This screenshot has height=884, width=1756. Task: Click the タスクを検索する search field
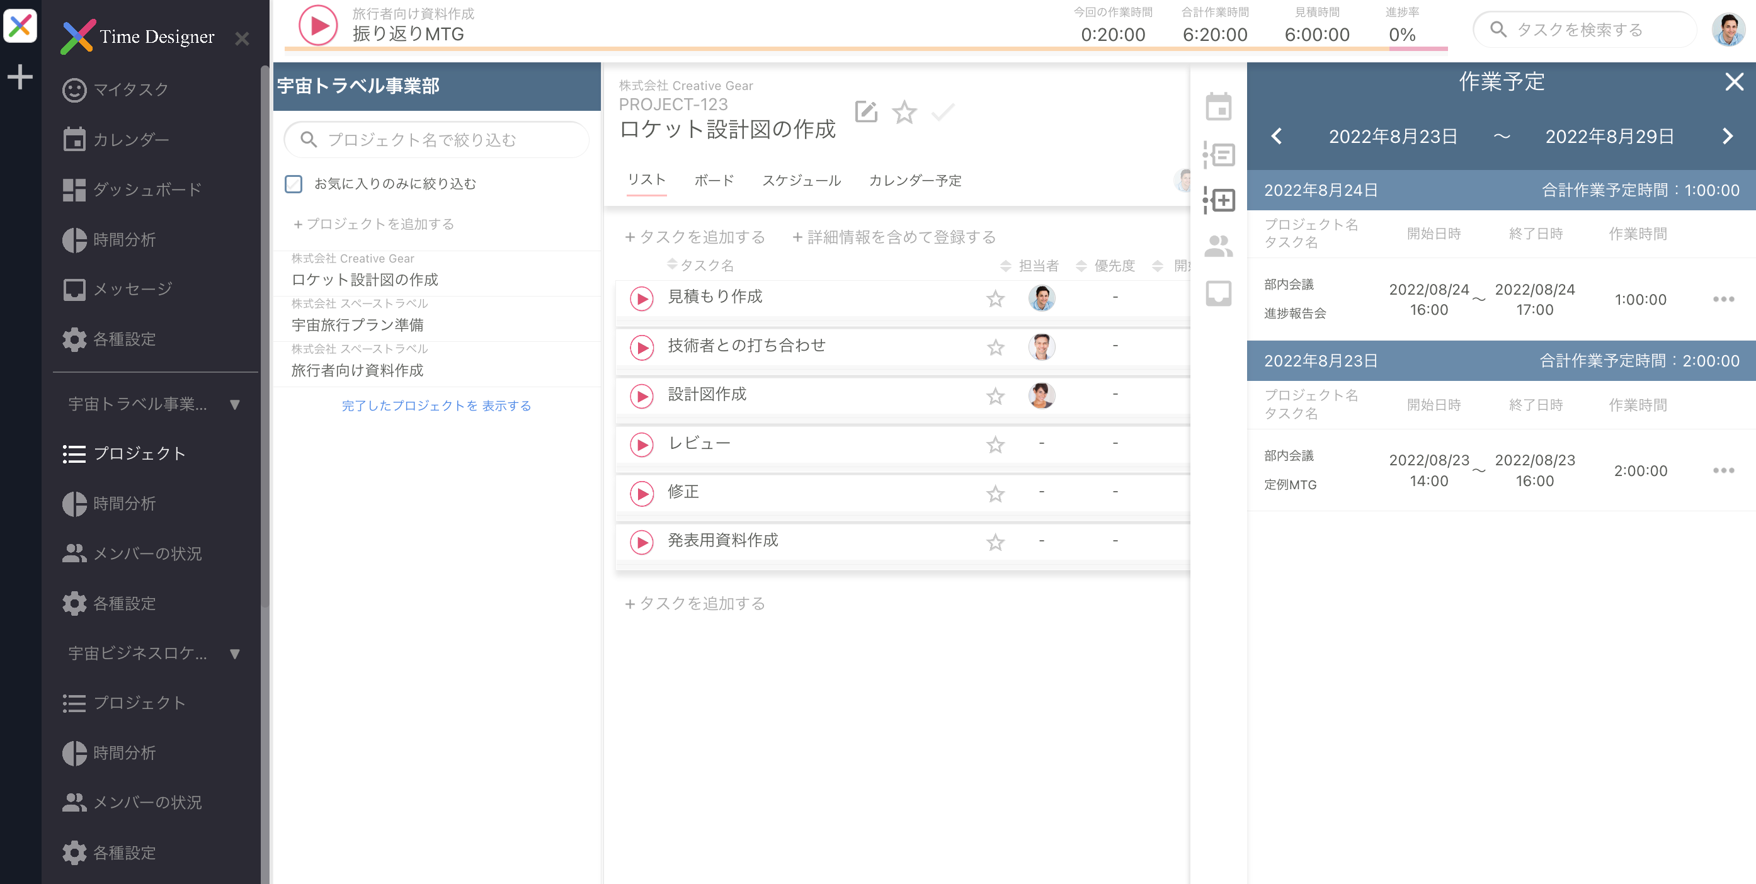(x=1584, y=30)
